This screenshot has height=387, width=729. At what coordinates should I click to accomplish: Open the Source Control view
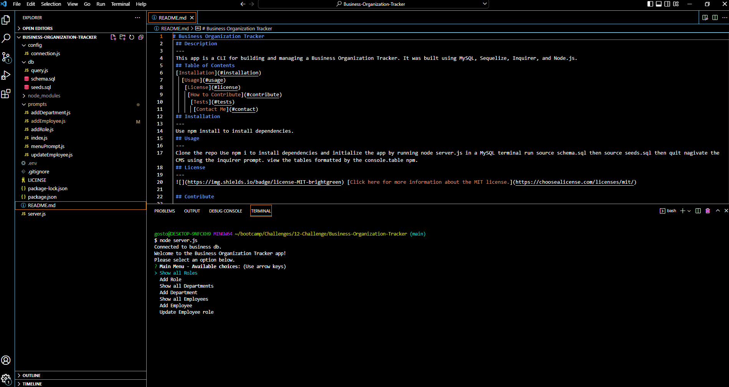pyautogui.click(x=6, y=58)
